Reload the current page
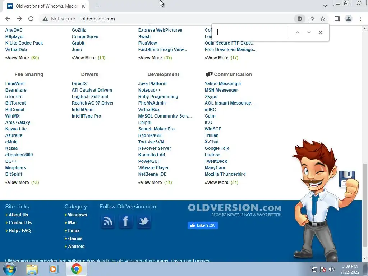The height and width of the screenshot is (276, 368). coord(31,19)
